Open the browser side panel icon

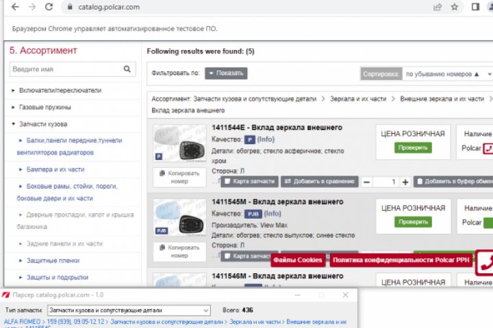coord(475,7)
